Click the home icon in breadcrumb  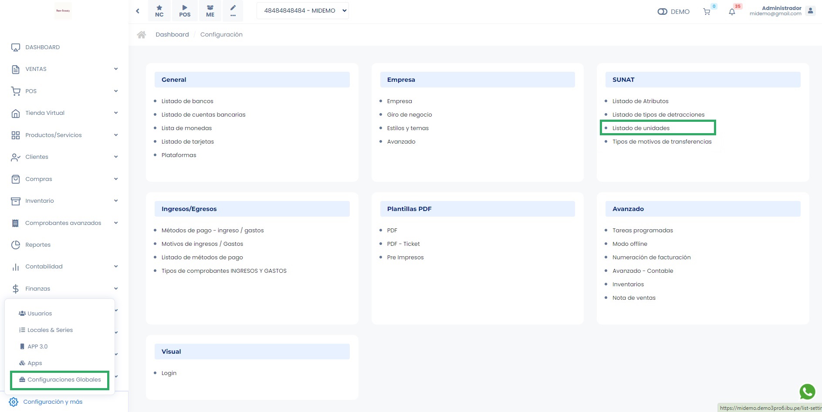point(142,35)
